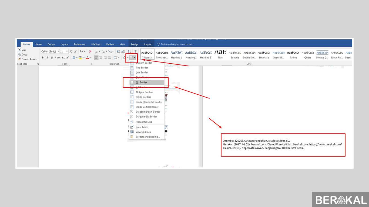Shrink font size with Shrink Font

tap(75, 51)
